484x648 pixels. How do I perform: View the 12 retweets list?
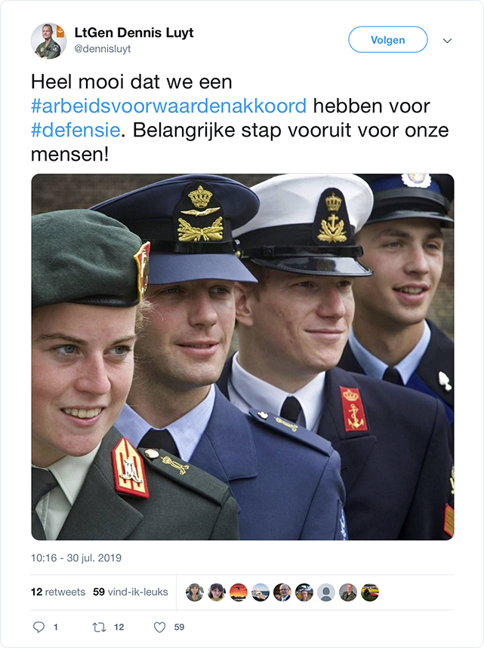(58, 591)
